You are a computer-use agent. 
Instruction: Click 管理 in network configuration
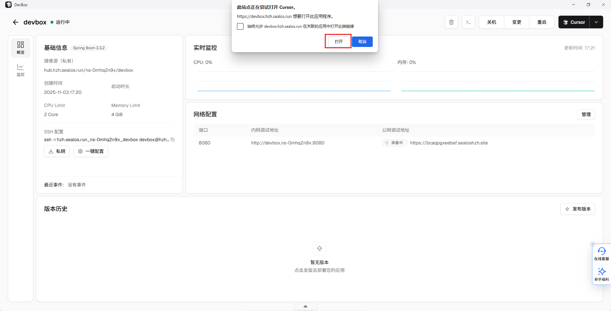point(586,114)
